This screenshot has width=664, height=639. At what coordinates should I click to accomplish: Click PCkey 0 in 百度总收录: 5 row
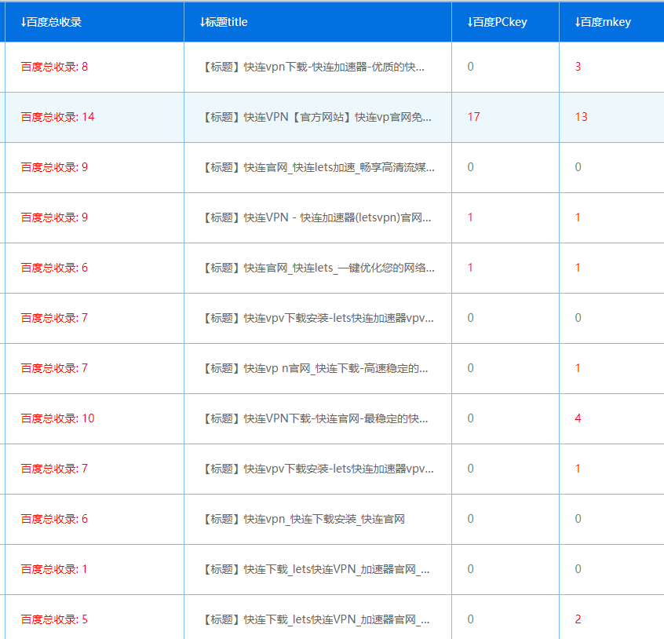click(x=470, y=619)
